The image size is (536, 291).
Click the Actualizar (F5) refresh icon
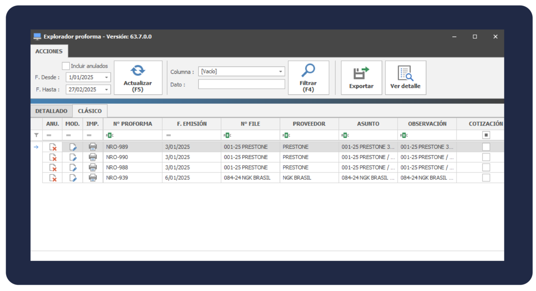click(137, 71)
